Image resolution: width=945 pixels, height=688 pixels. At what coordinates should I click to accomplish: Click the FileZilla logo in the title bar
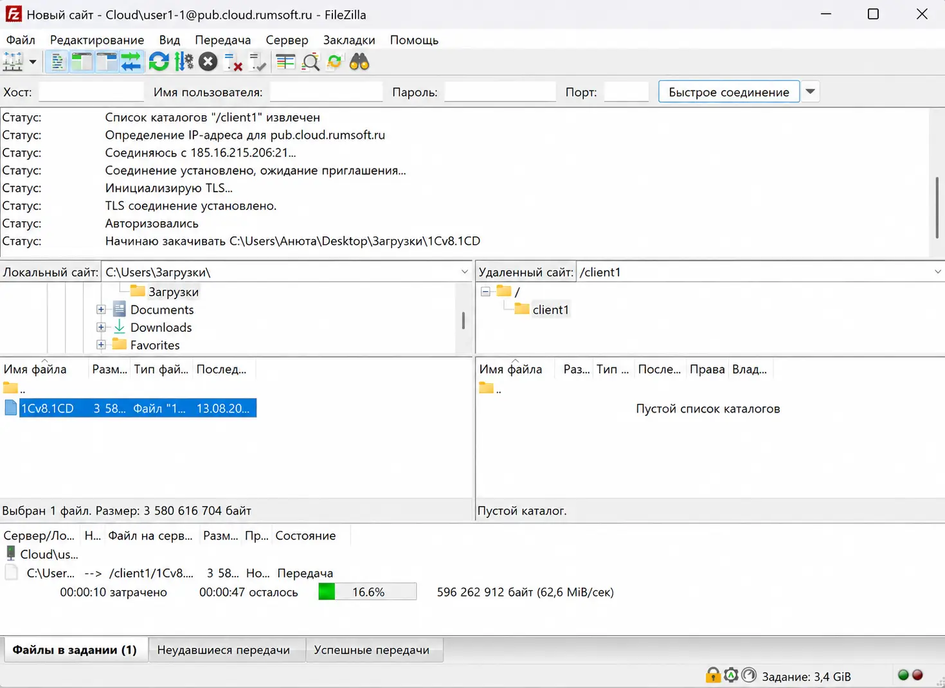pos(14,14)
